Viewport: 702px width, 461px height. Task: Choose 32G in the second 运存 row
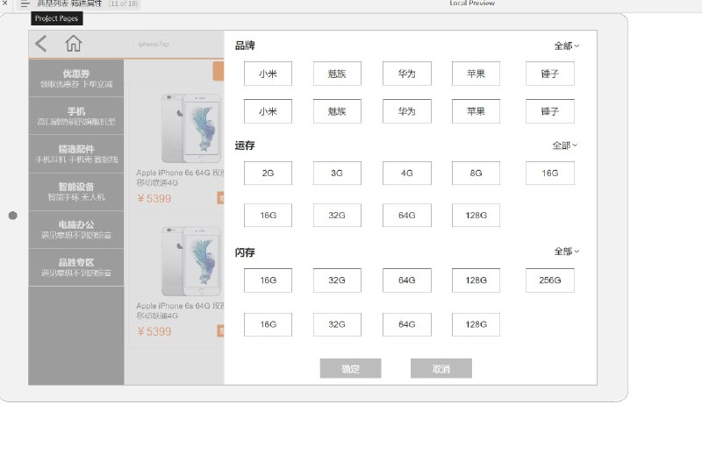[337, 215]
